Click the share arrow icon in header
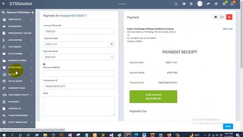The width and height of the screenshot is (243, 137). [x=208, y=4]
